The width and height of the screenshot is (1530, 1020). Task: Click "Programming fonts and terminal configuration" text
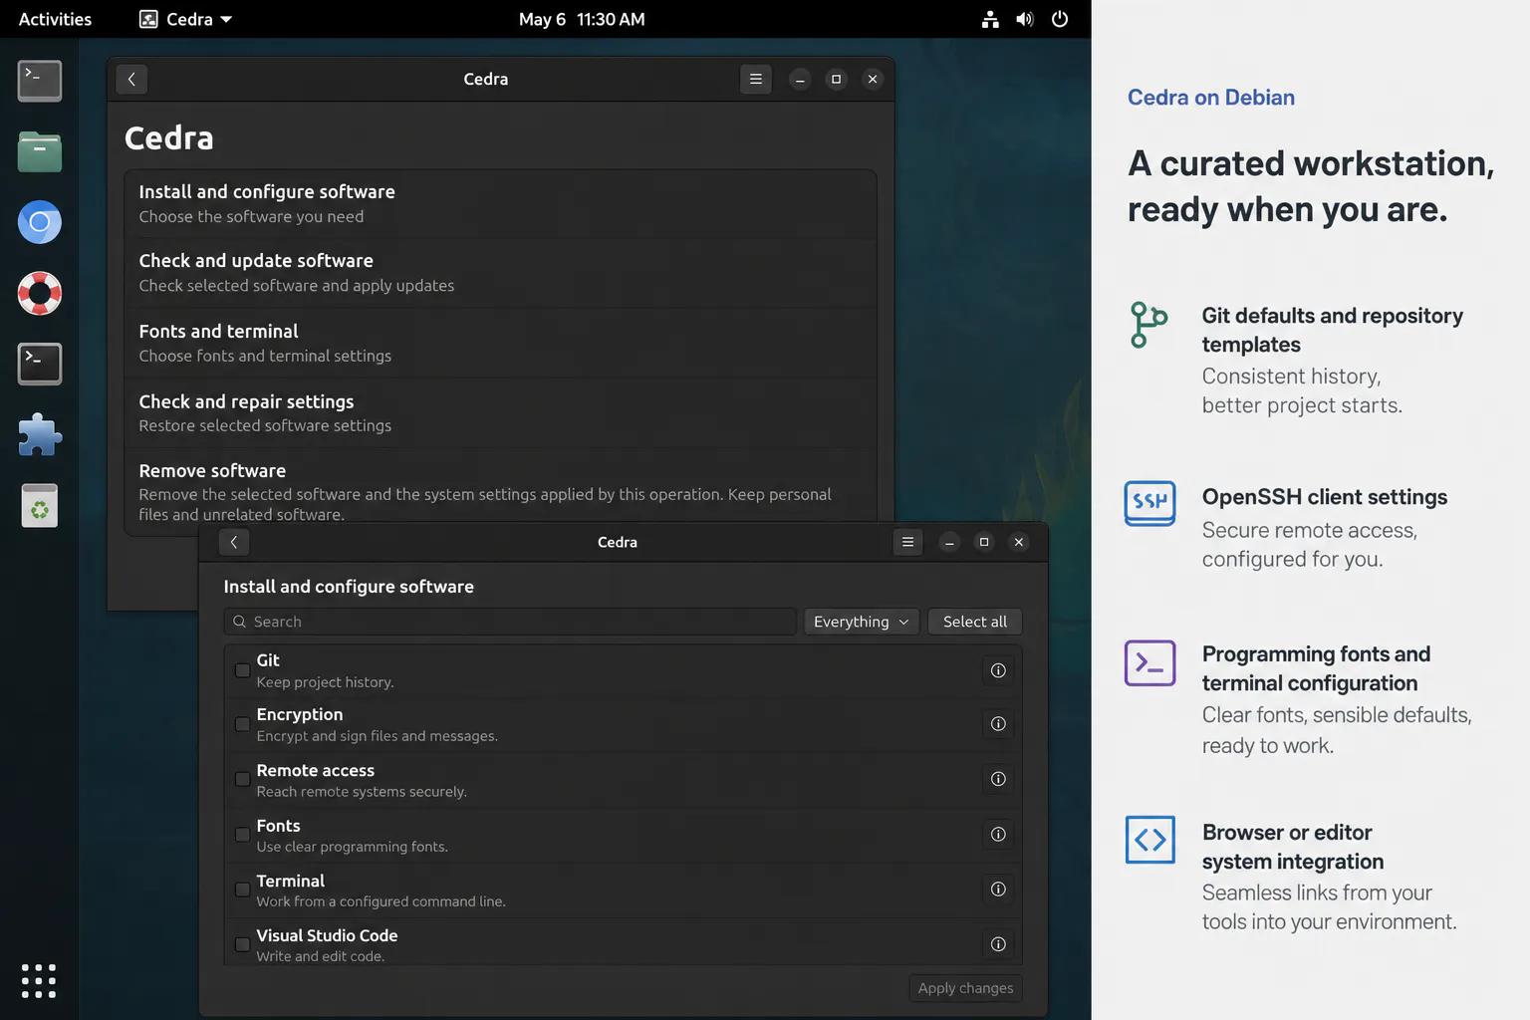pyautogui.click(x=1317, y=668)
